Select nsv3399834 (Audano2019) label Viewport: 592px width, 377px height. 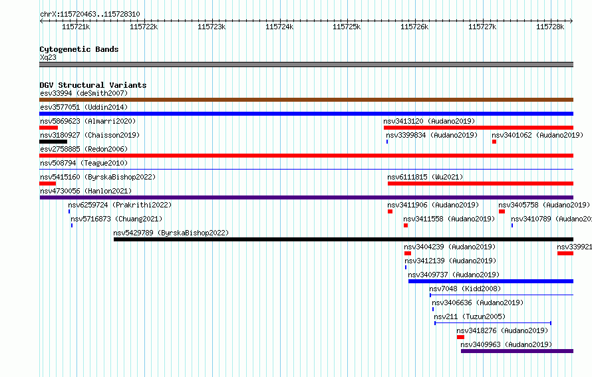coord(432,135)
